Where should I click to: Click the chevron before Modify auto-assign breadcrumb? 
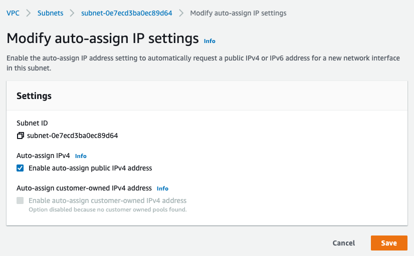click(181, 13)
